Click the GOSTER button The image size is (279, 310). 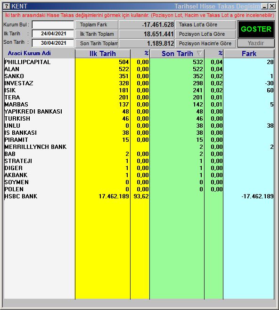256,29
